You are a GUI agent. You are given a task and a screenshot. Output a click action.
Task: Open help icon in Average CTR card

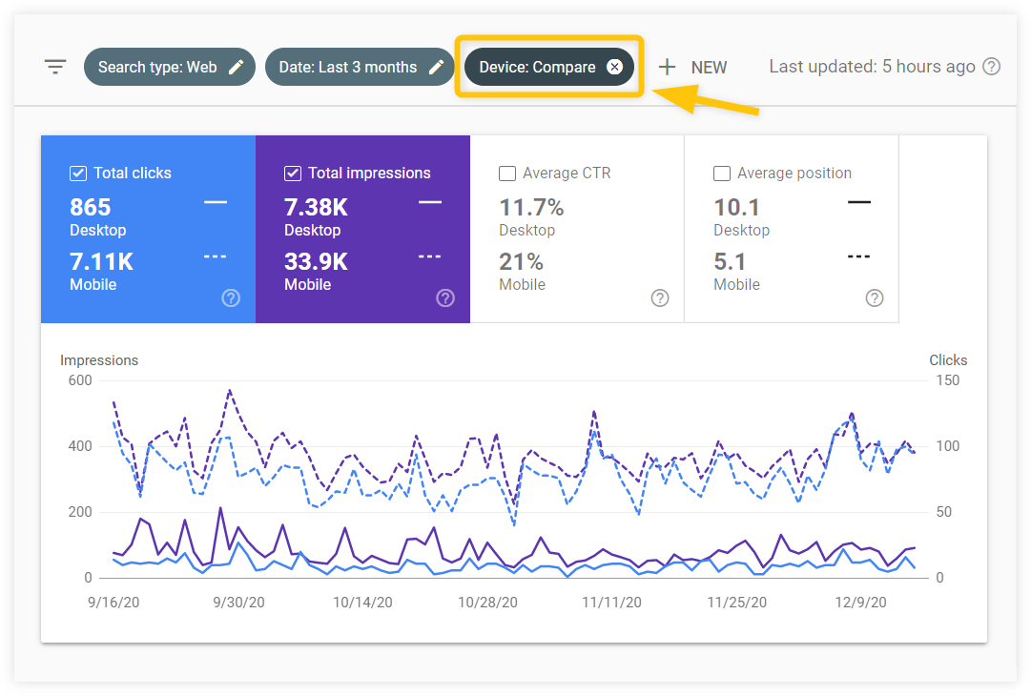660,298
